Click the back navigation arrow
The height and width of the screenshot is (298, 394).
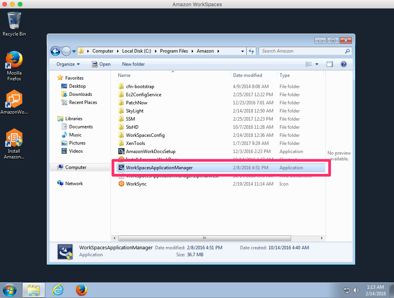pyautogui.click(x=55, y=51)
